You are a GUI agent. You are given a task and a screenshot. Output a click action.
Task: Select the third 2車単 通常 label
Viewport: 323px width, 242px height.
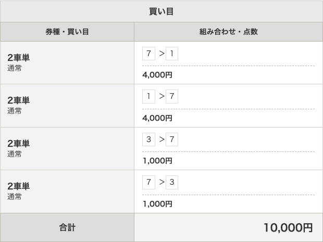point(19,148)
